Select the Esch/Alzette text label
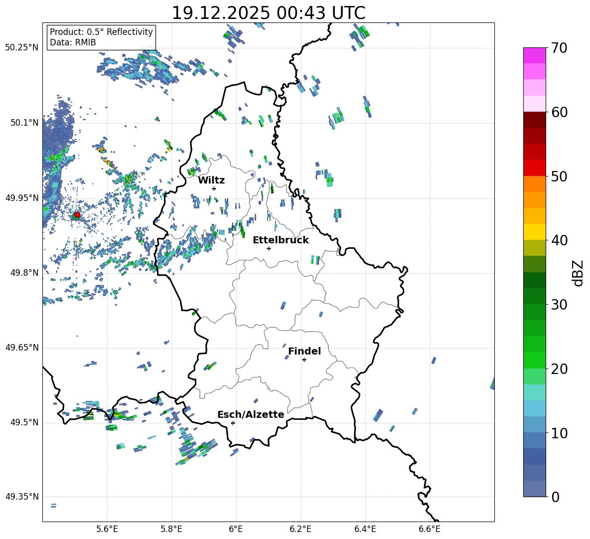 tap(251, 415)
